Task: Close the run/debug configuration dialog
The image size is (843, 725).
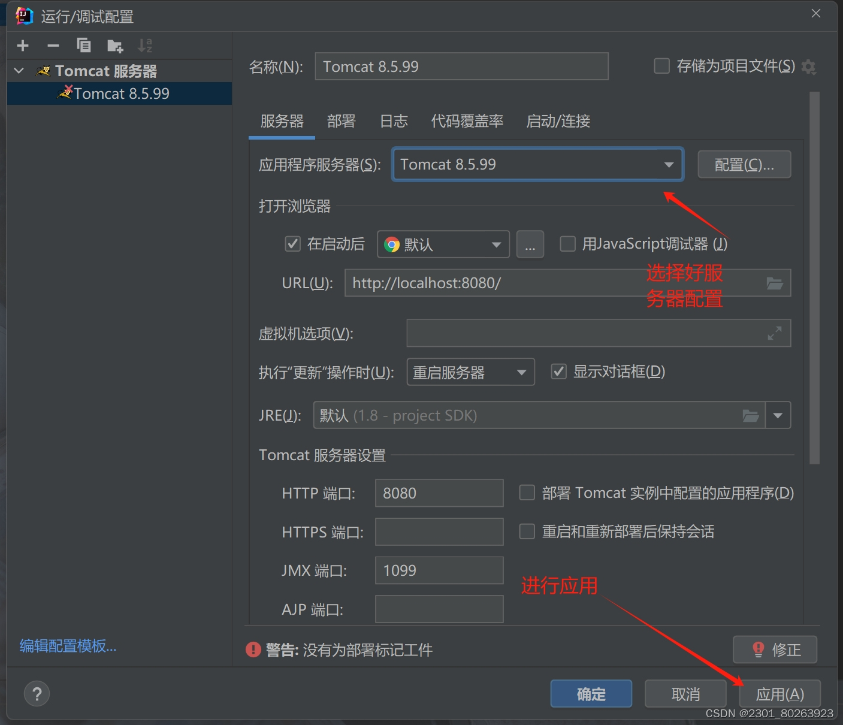Action: coord(816,13)
